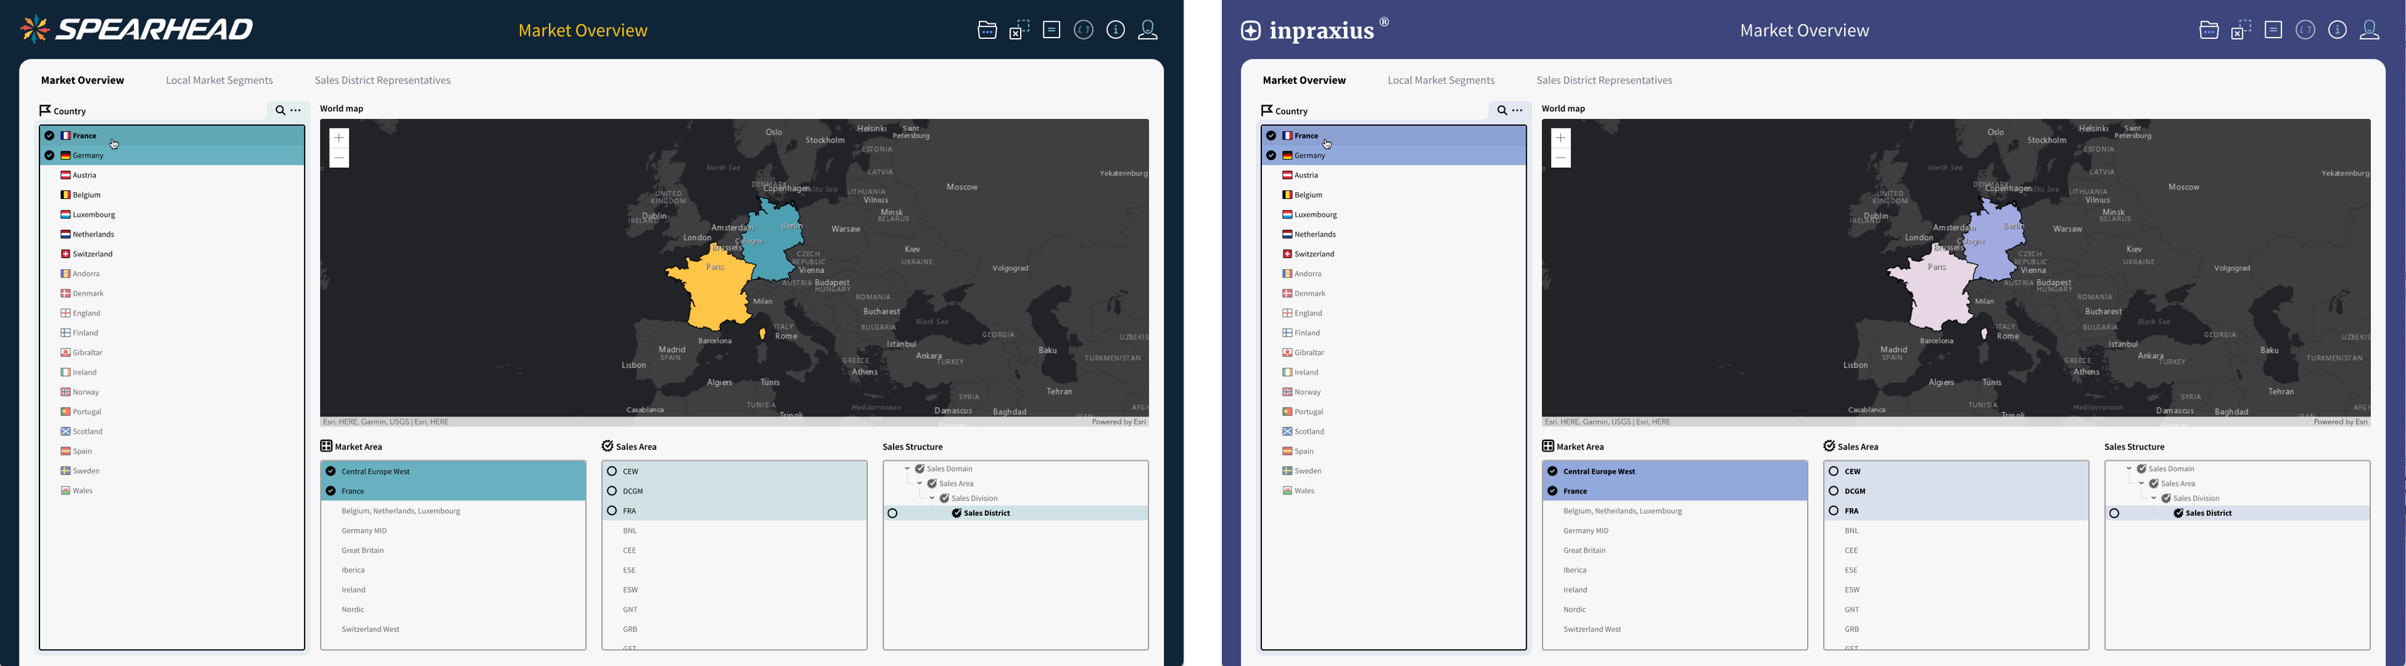
Task: Collapse Sales Domain node in Spearhead Sales Structure
Action: pos(907,468)
